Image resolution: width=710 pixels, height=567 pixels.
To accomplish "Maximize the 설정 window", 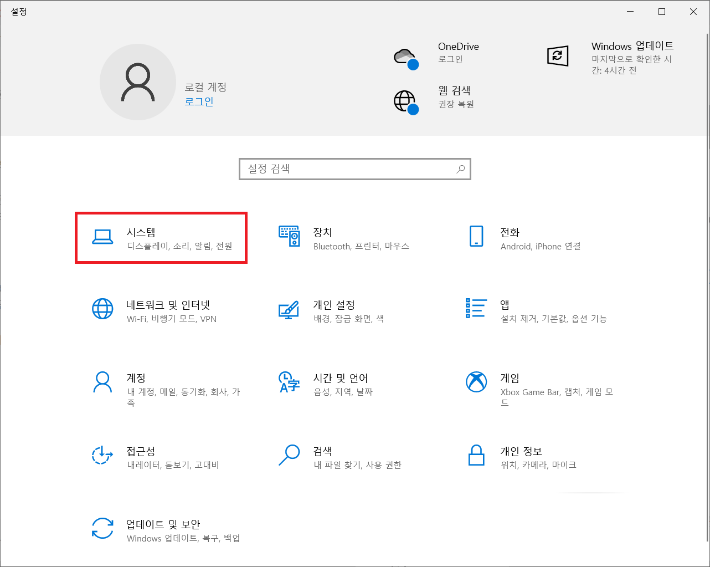I will tap(662, 12).
